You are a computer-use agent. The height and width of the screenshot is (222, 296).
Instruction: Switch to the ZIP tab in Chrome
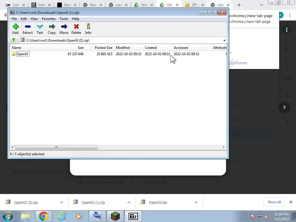(x=194, y=5)
